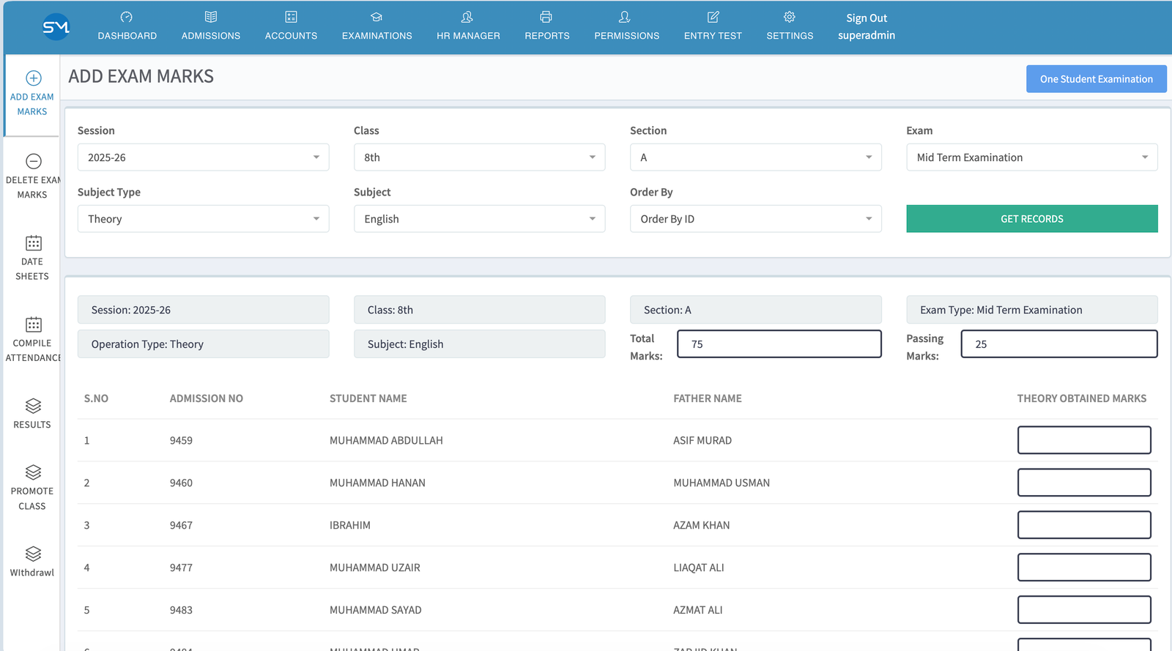
Task: Expand the Order By ID dropdown
Action: pos(756,219)
